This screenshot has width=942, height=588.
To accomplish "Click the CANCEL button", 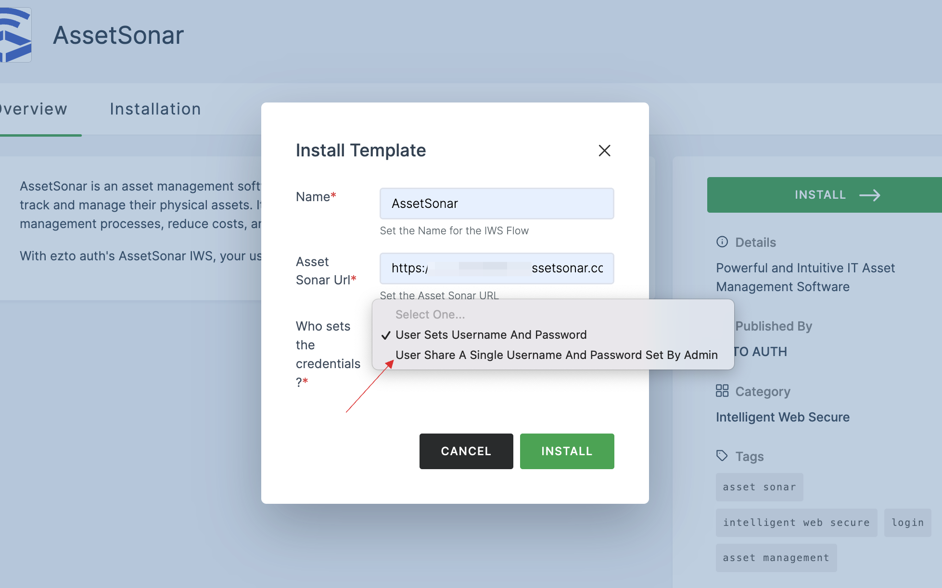I will (x=466, y=450).
